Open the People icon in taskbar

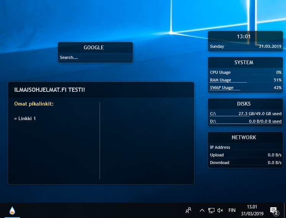tap(188, 210)
